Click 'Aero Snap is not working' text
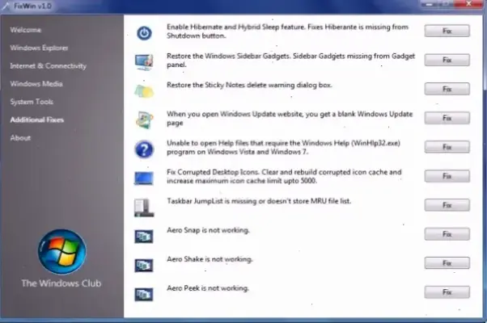The image size is (487, 323). coord(208,230)
